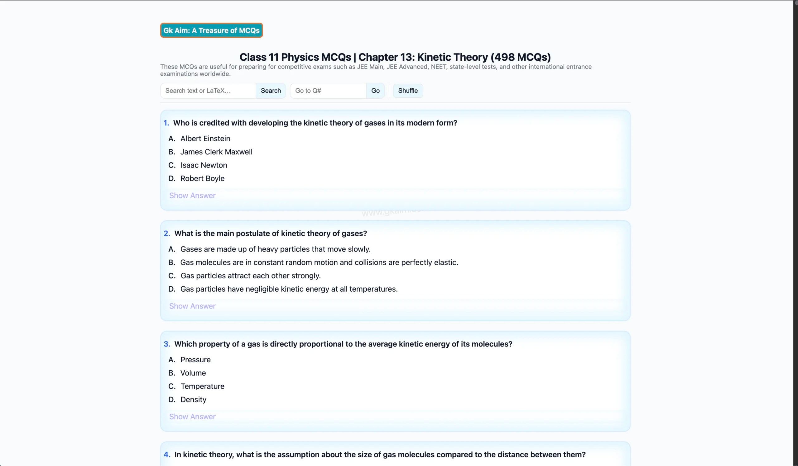Select option C Temperature in question 3
The width and height of the screenshot is (798, 466).
[202, 386]
